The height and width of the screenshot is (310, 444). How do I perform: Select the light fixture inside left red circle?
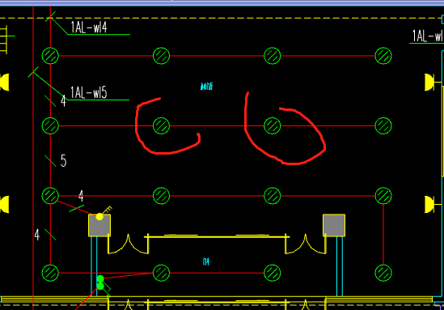click(161, 125)
